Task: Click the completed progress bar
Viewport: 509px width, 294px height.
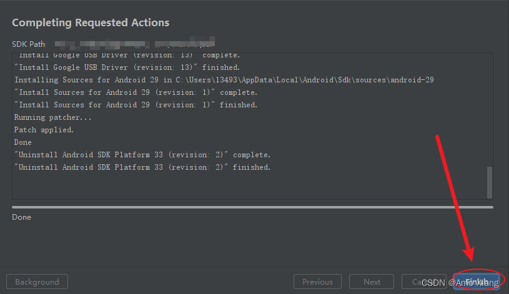Action: (x=252, y=207)
